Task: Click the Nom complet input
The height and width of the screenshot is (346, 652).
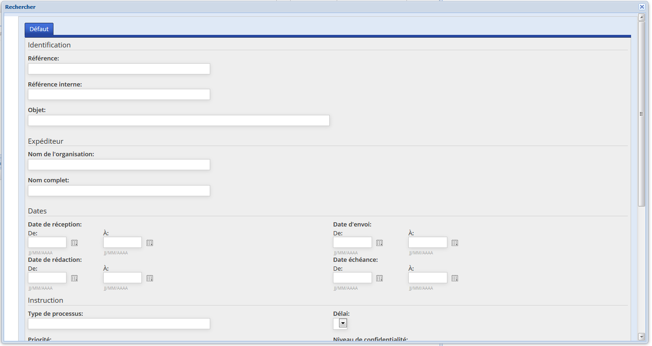Action: click(x=119, y=191)
